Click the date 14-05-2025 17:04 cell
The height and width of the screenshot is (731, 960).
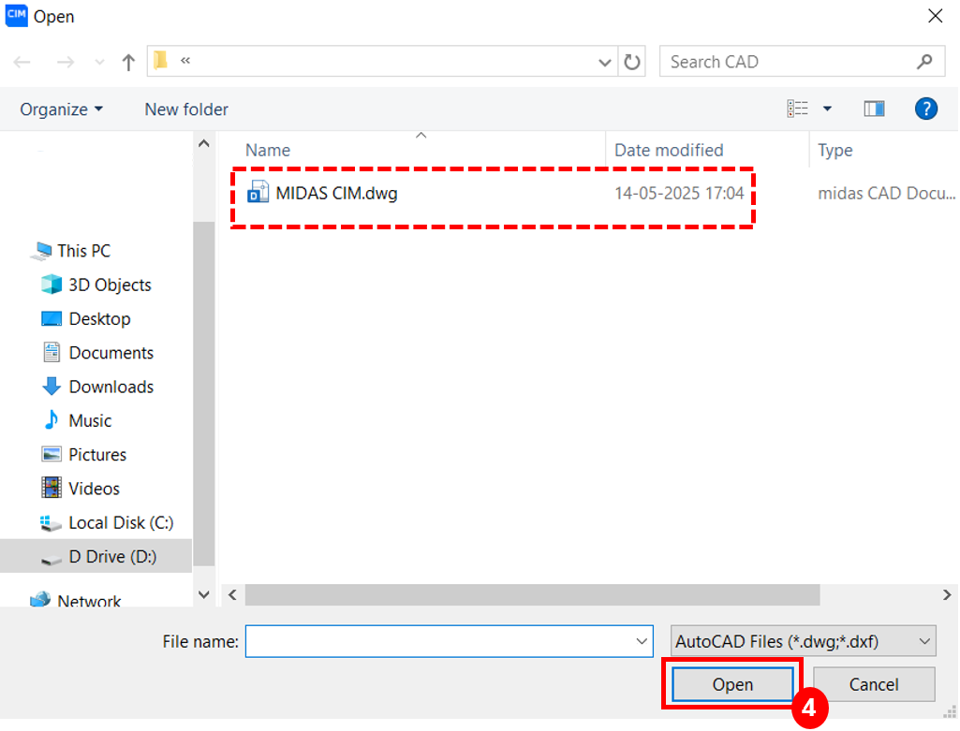679,194
